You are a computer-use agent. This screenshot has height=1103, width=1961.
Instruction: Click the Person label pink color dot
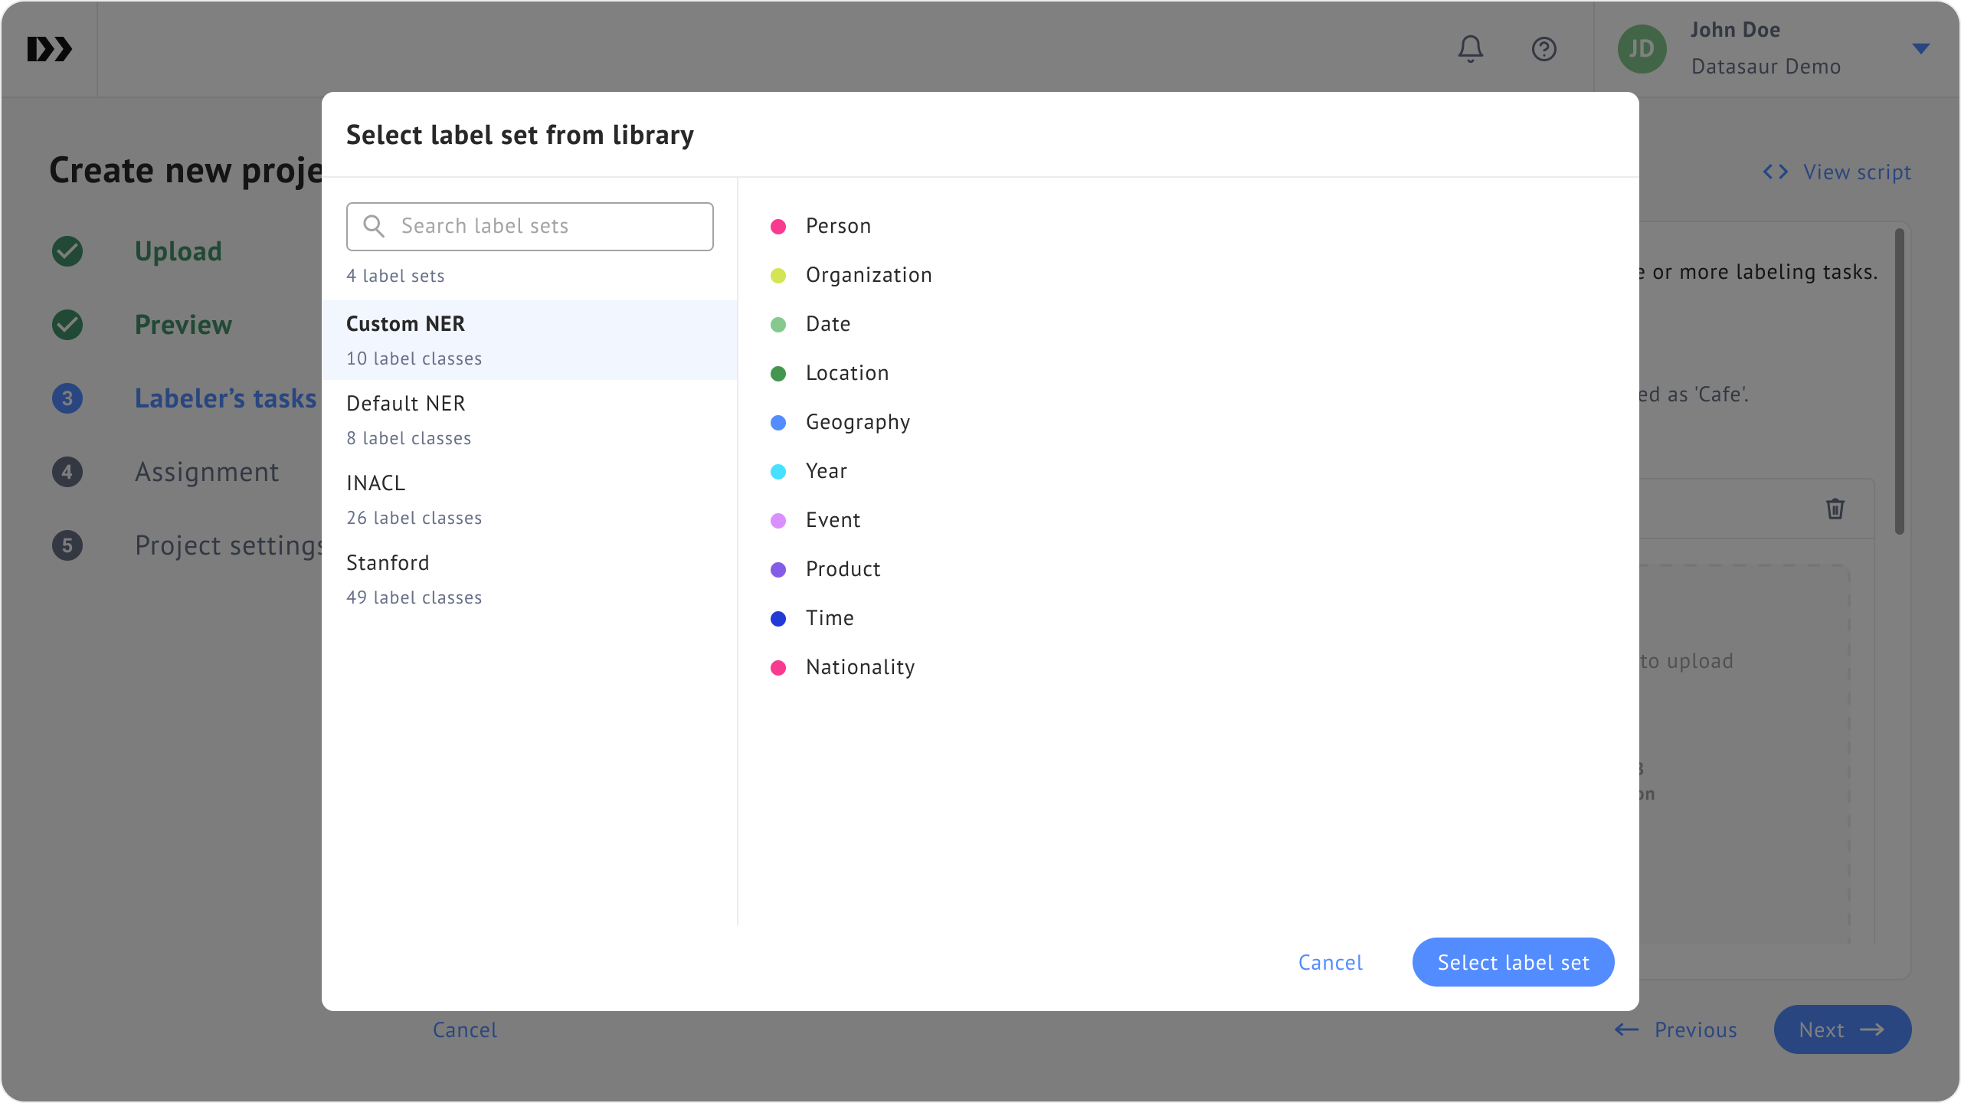pyautogui.click(x=778, y=227)
